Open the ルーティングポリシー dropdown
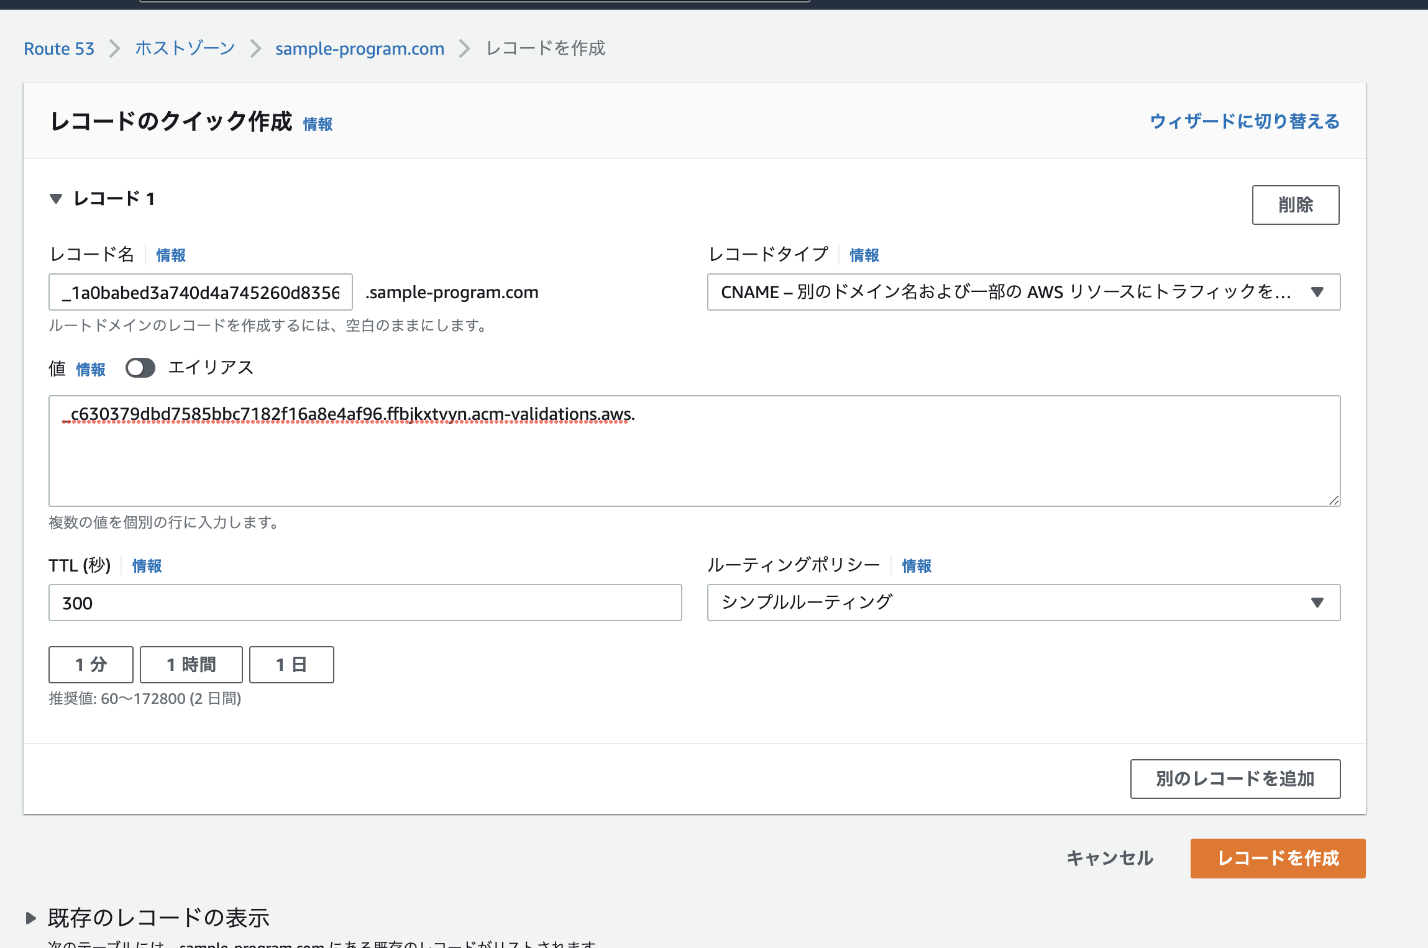The width and height of the screenshot is (1428, 948). coord(1023,603)
